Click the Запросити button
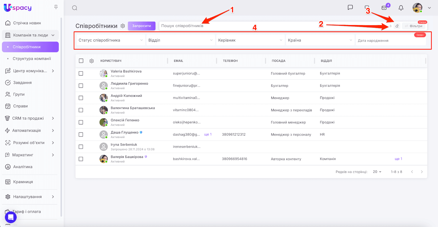This screenshot has width=438, height=227. [142, 26]
